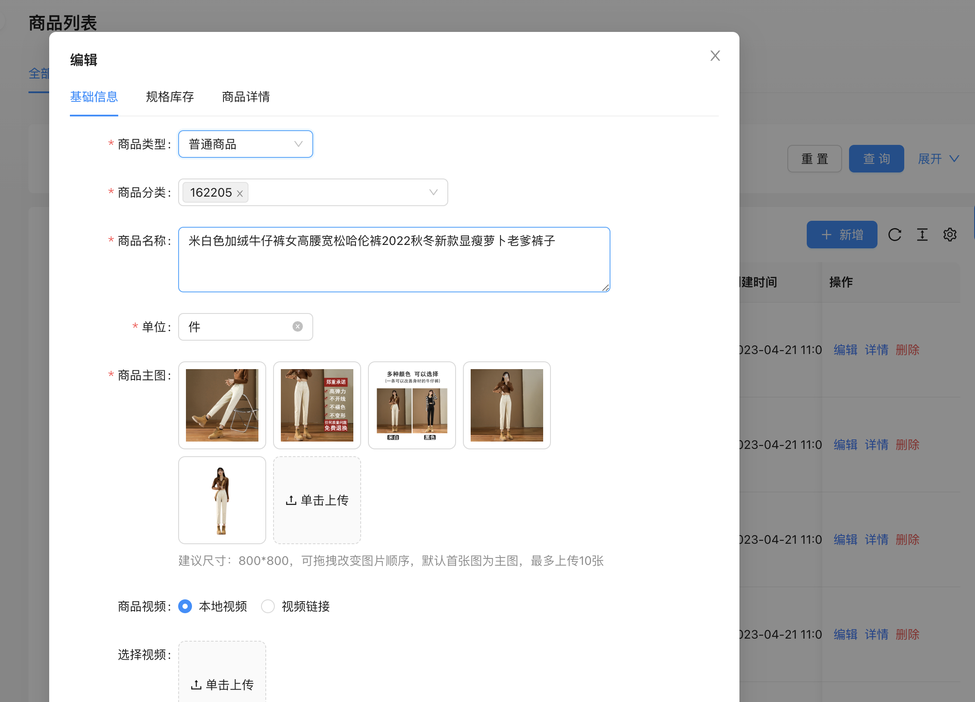Image resolution: width=975 pixels, height=702 pixels.
Task: Switch to the 基础信息 tab
Action: (x=94, y=97)
